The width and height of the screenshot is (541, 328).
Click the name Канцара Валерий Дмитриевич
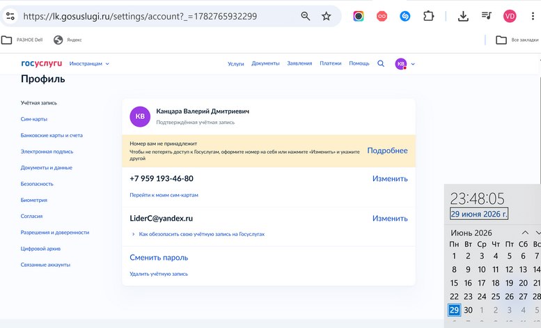[x=203, y=111]
